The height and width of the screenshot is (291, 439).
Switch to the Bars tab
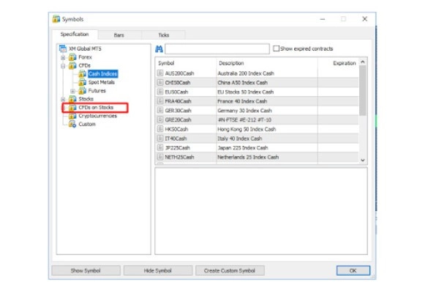tap(119, 35)
